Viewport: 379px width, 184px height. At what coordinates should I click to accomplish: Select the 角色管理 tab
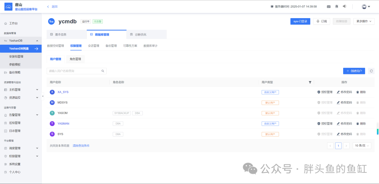[x=75, y=59]
